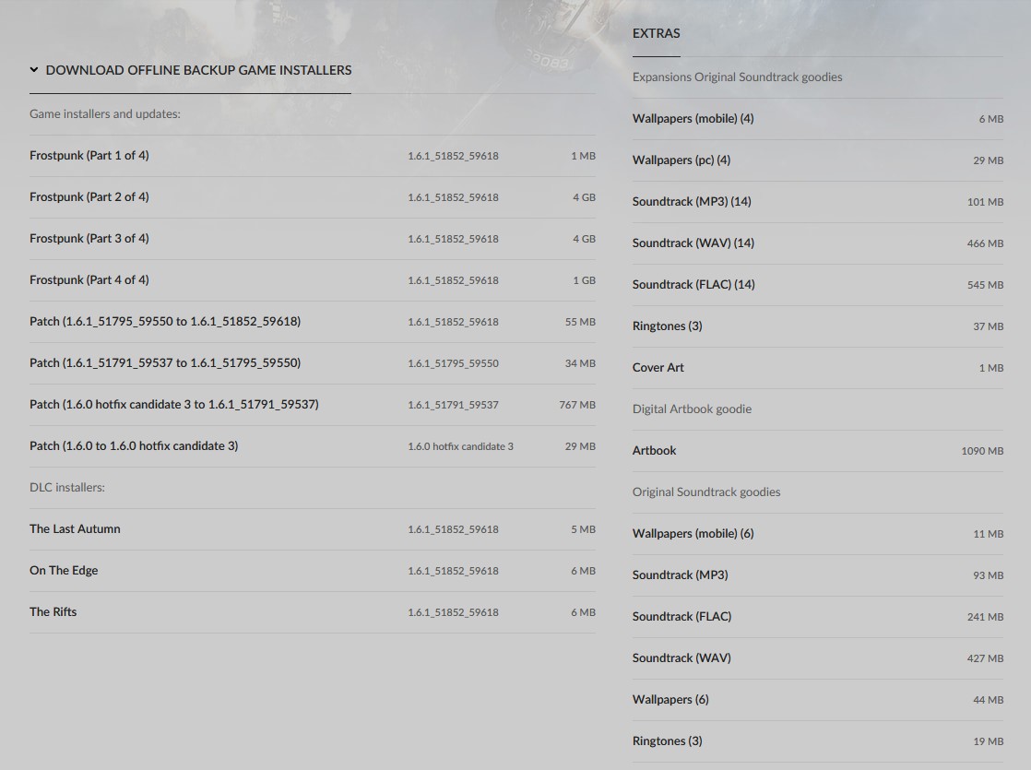Click '545 MB' size value
Image resolution: width=1031 pixels, height=770 pixels.
[985, 285]
